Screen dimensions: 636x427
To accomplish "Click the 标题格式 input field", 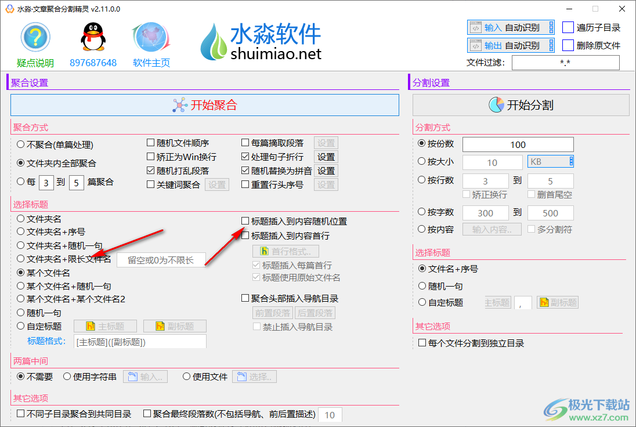I will 140,342.
